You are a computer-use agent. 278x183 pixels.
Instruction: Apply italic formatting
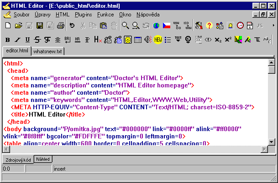tap(17, 40)
